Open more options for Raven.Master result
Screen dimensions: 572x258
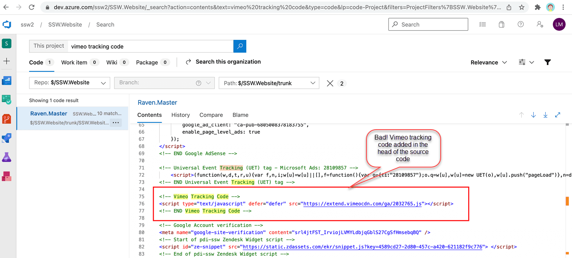tap(116, 123)
